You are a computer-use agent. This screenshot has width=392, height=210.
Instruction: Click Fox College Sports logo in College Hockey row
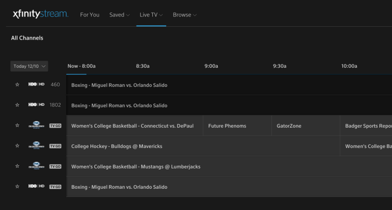click(x=36, y=145)
